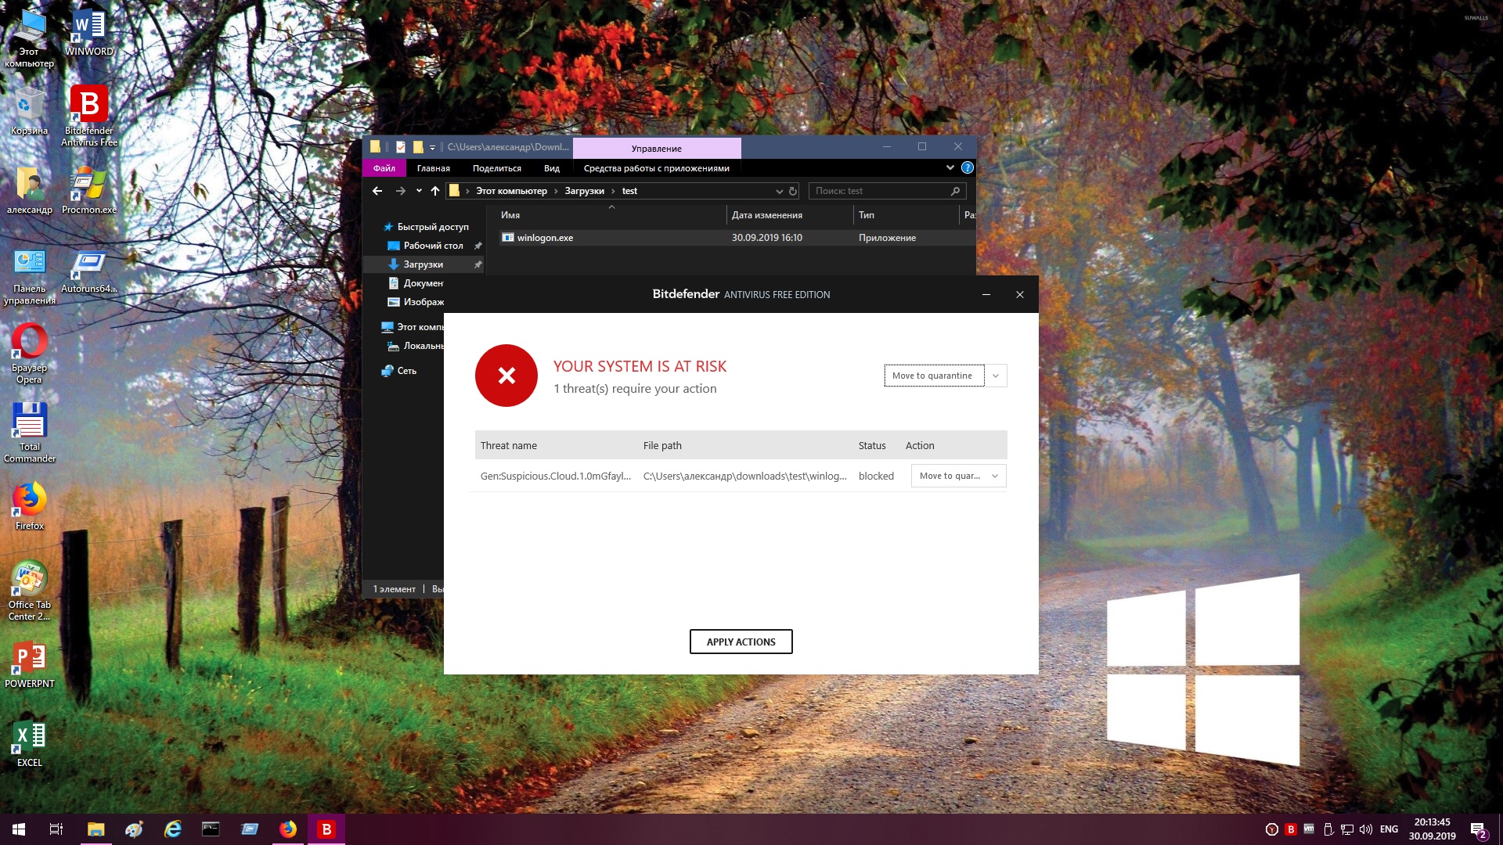
Task: Click the Поиск: test search field
Action: (880, 191)
